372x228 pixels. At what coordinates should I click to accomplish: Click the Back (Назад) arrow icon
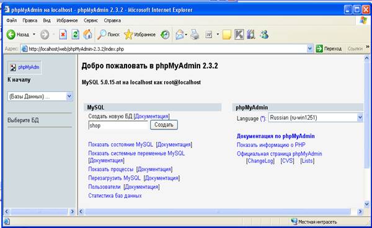(11, 35)
